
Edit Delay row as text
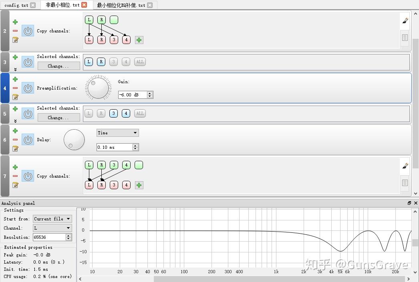[15, 149]
